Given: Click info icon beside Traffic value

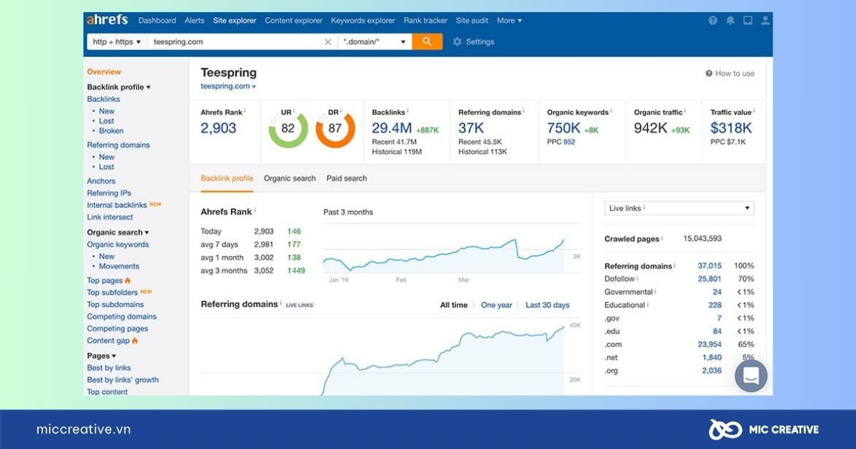Looking at the screenshot, I should pos(754,111).
